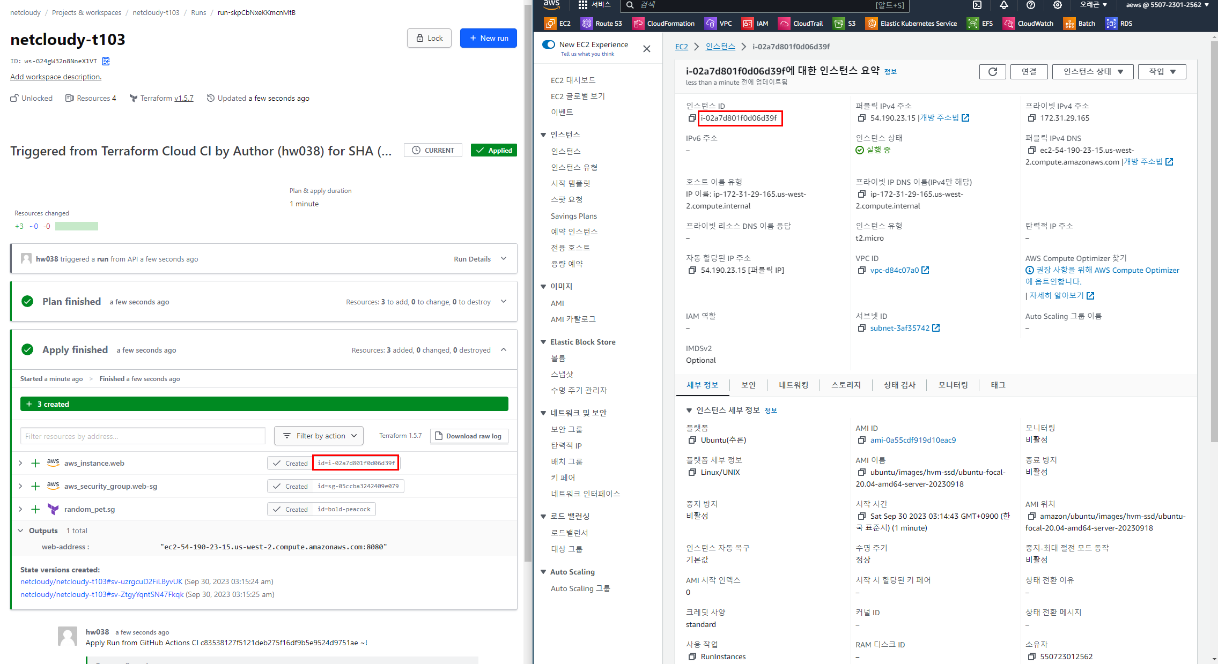Expand the aws_instance.web resource row

pos(20,463)
